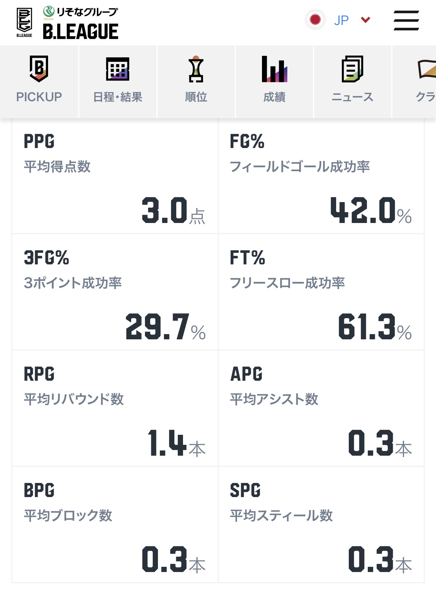Click the FT% フリースロー成功率 card

[x=321, y=292]
